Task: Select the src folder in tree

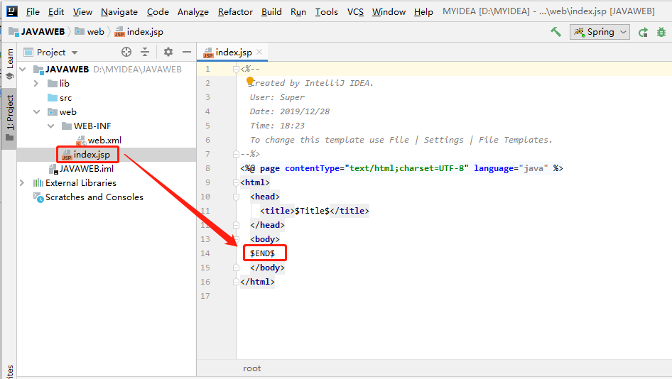Action: click(60, 98)
